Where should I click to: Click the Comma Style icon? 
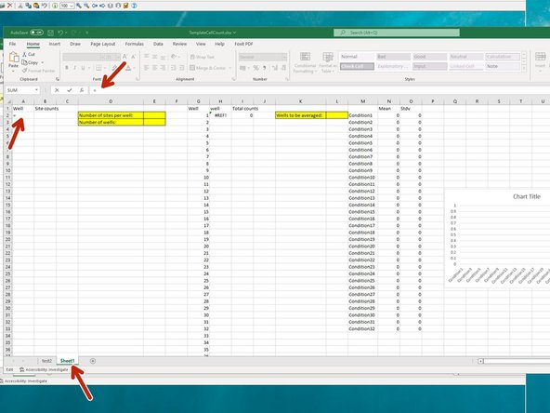click(x=264, y=68)
